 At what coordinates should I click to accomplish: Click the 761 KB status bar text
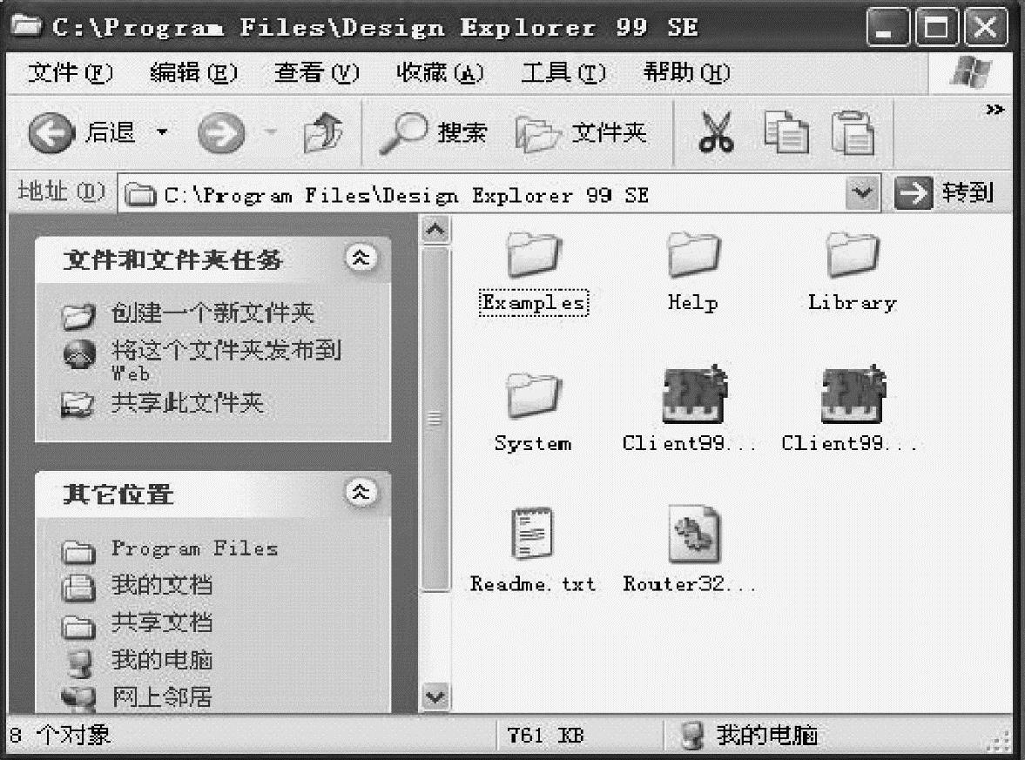pyautogui.click(x=545, y=736)
